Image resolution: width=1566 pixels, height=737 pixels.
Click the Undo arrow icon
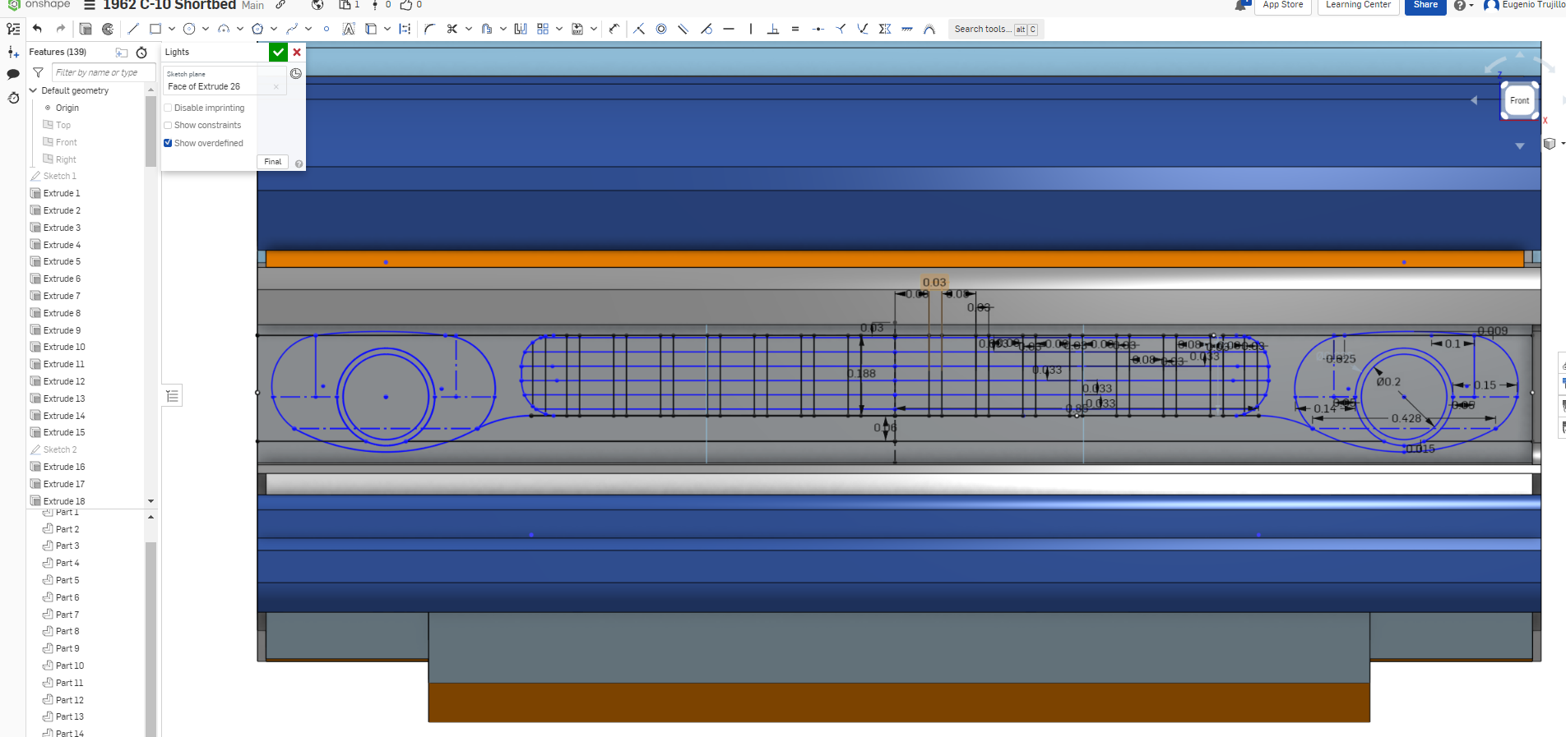[37, 29]
